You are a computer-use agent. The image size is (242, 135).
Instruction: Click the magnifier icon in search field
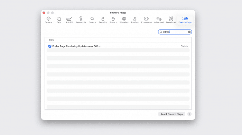pos(161,32)
